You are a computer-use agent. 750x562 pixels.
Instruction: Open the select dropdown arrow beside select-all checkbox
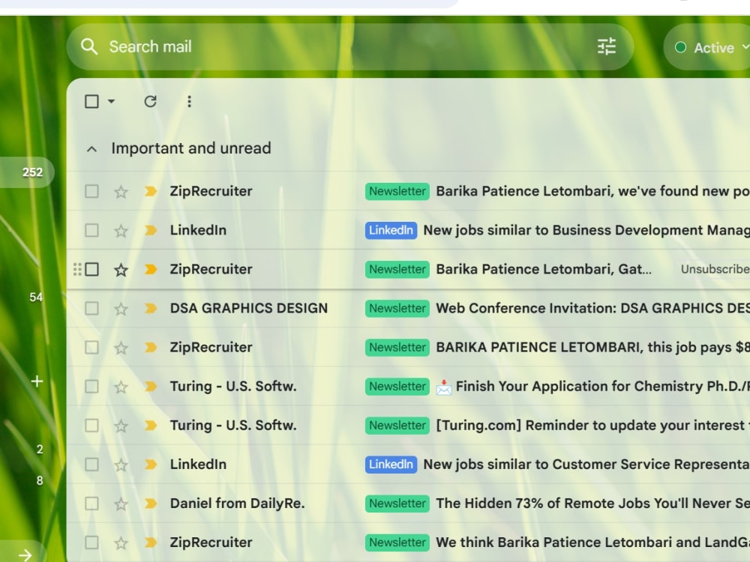pyautogui.click(x=112, y=101)
